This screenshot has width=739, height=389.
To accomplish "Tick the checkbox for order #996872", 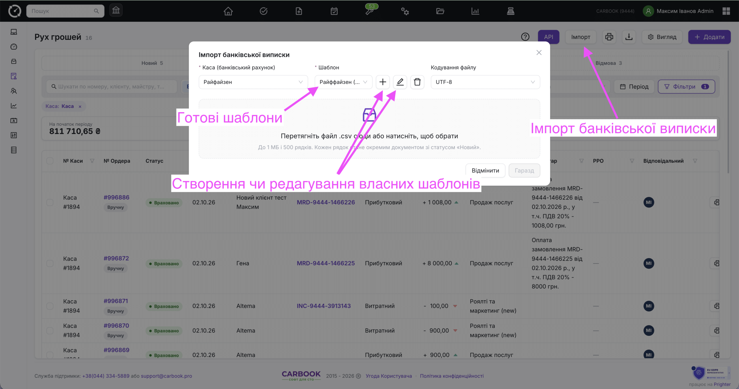I will 50,263.
